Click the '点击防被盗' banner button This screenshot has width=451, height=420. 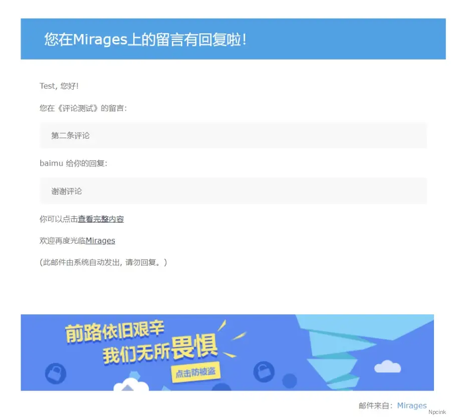click(196, 373)
